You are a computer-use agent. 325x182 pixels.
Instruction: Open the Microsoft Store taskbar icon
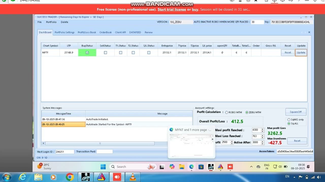pyautogui.click(x=201, y=167)
